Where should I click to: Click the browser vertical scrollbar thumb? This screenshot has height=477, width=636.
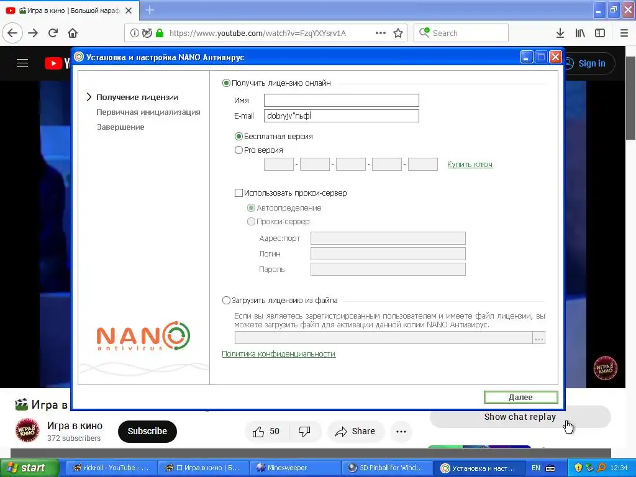pyautogui.click(x=630, y=98)
